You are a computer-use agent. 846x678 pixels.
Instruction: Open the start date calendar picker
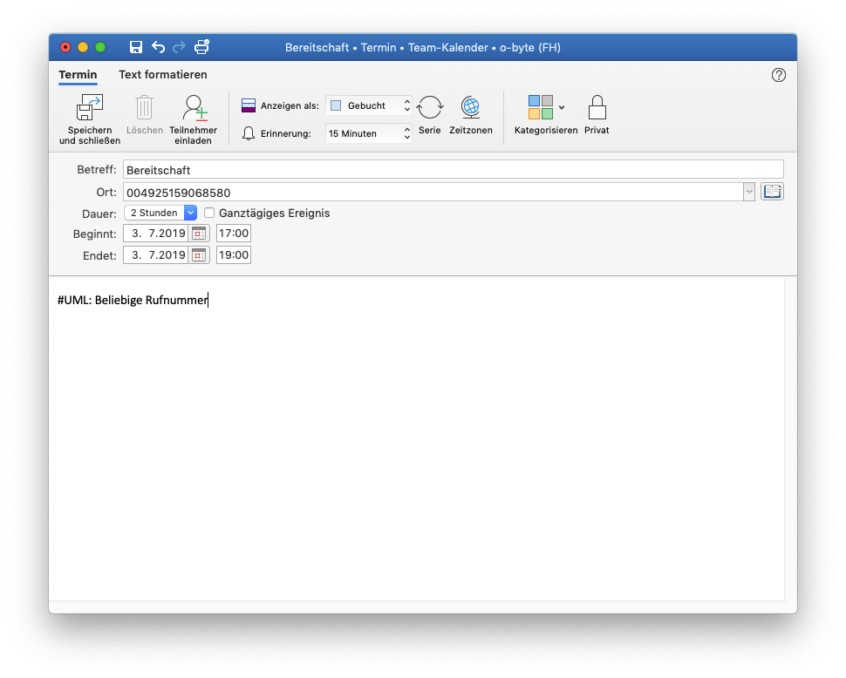[199, 234]
